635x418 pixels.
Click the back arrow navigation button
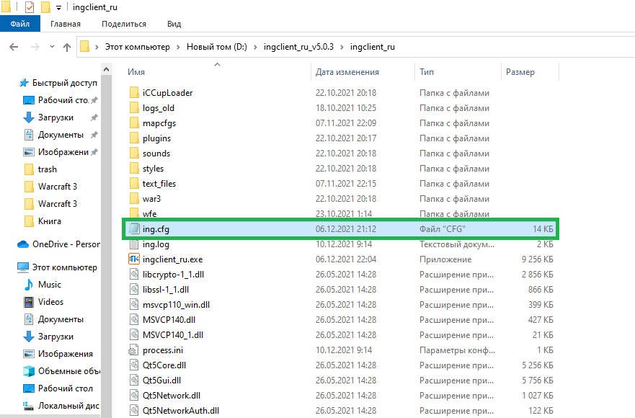pos(14,47)
